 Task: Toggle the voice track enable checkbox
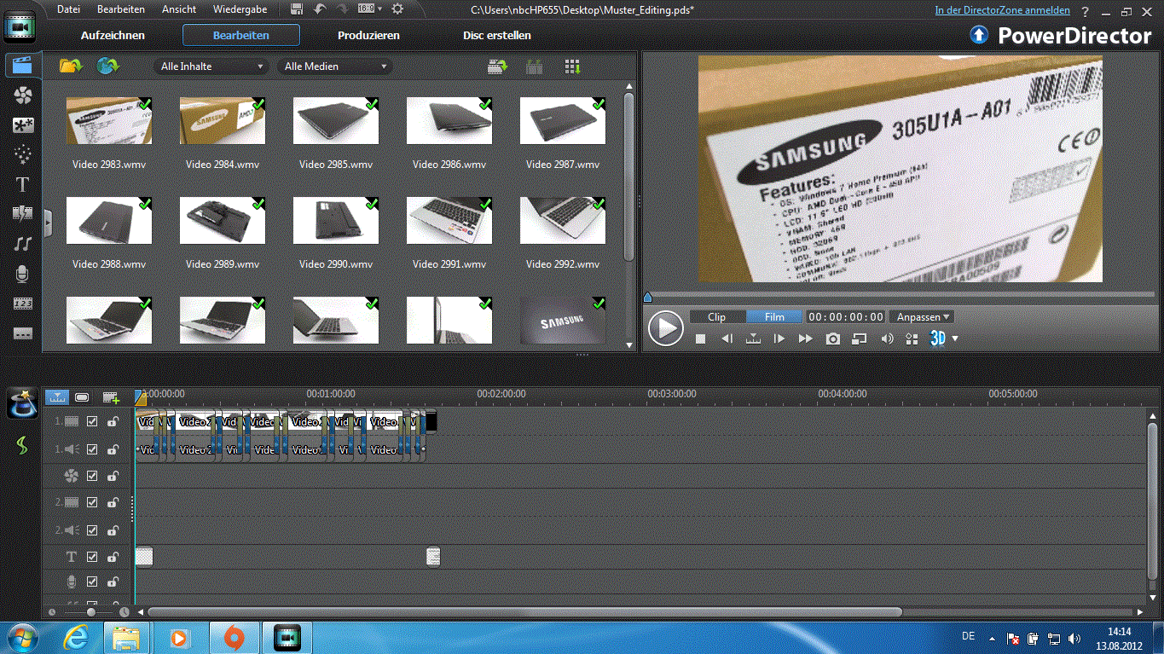tap(92, 582)
